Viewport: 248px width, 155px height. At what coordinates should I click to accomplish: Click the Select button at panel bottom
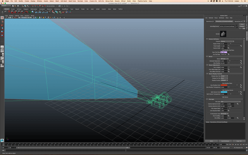[x=211, y=141]
